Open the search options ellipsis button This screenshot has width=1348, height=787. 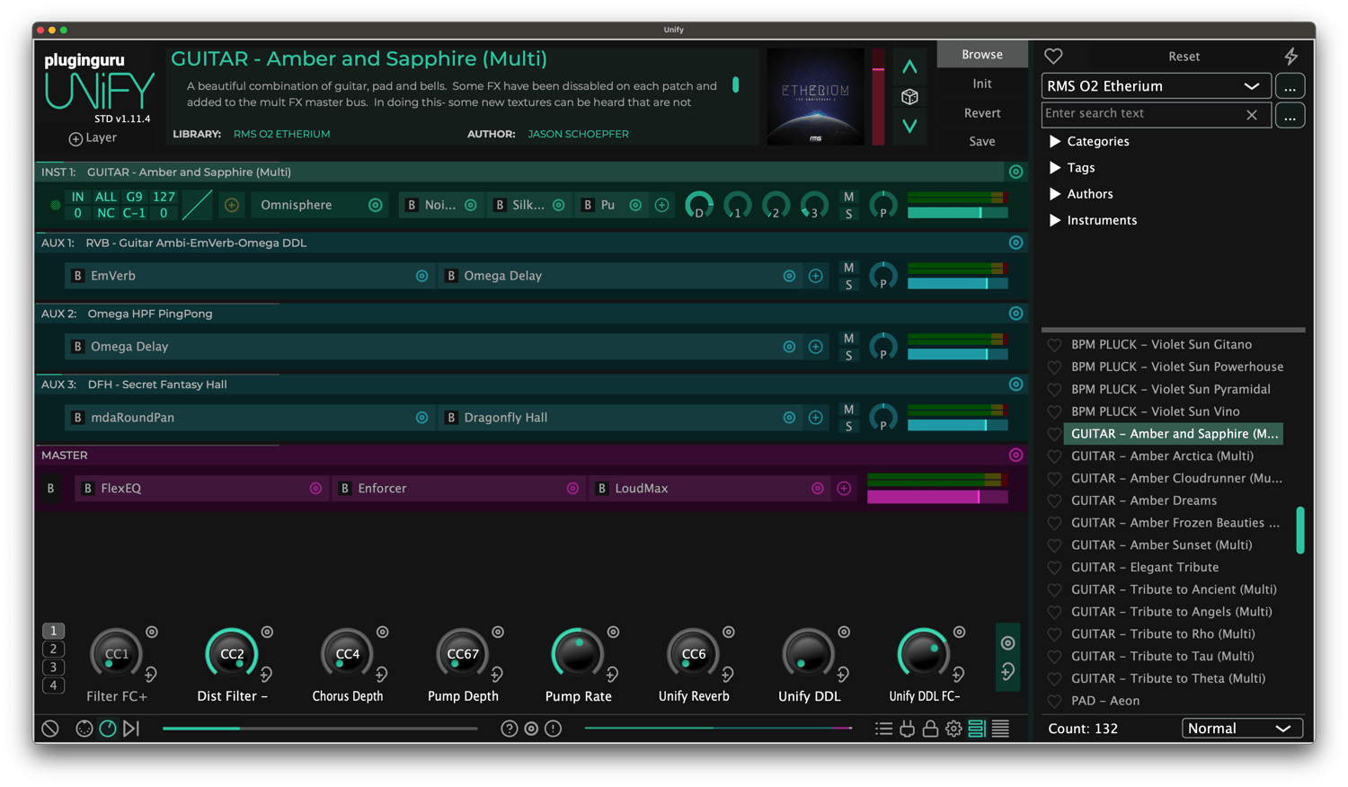[x=1290, y=116]
